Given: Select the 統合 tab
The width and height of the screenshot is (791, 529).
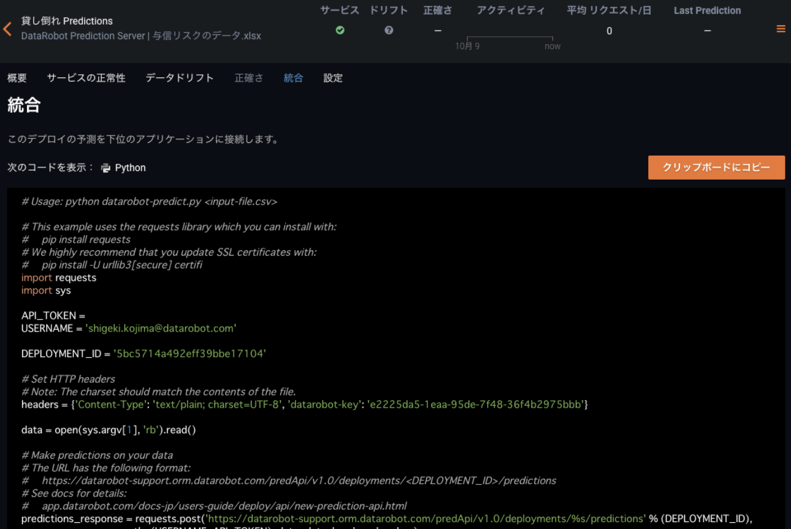Looking at the screenshot, I should 293,78.
